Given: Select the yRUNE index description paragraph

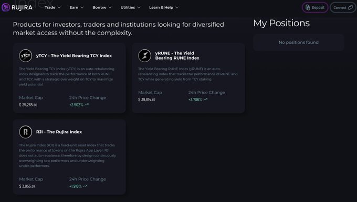Looking at the screenshot, I should tap(188, 74).
